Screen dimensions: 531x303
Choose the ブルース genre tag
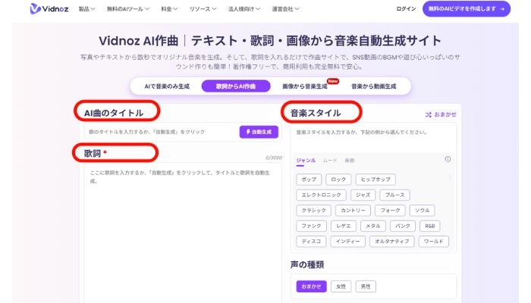394,195
